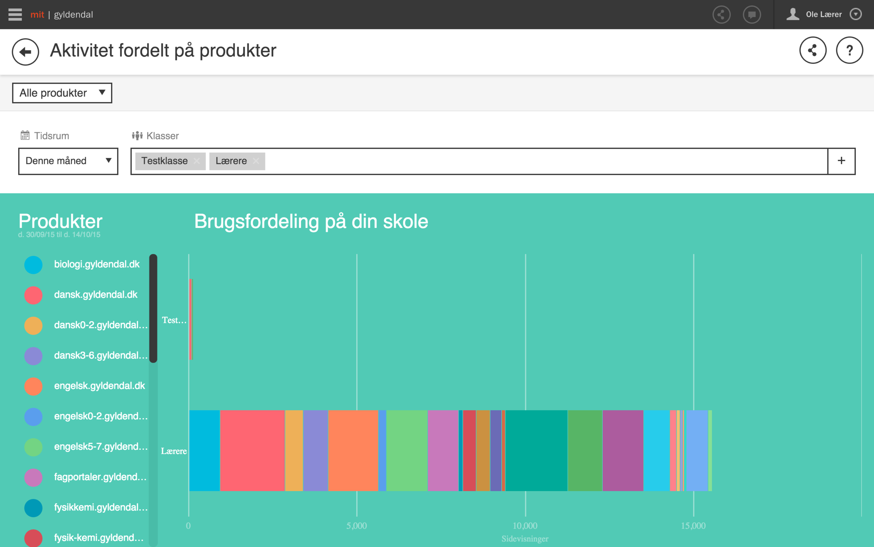Click the Tidsrum calendar icon
874x547 pixels.
click(25, 135)
